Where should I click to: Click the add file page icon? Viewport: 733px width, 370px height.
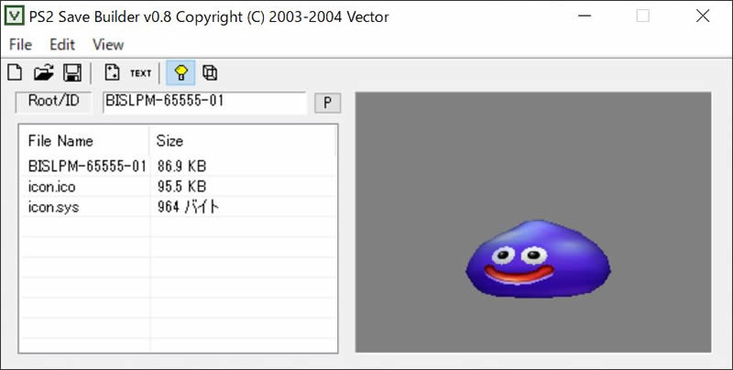[112, 73]
